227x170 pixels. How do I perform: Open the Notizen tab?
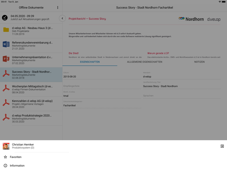point(199,62)
